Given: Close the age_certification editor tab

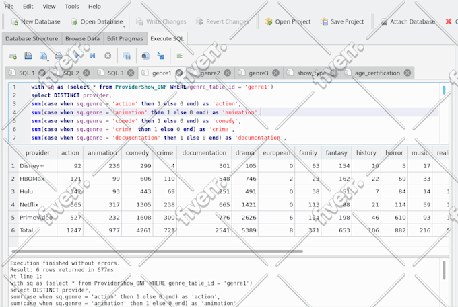Looking at the screenshot, I should 407,73.
